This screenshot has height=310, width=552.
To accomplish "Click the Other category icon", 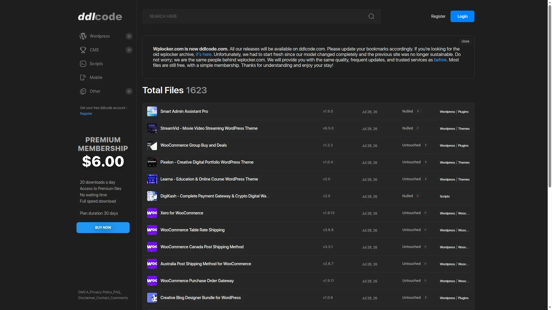I will (x=83, y=91).
